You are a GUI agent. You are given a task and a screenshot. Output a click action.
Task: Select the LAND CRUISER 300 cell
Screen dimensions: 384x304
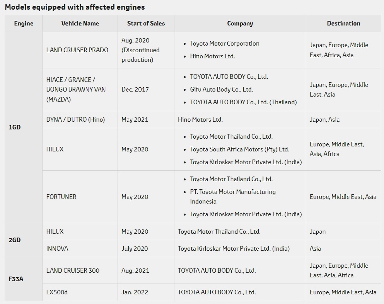(x=73, y=270)
